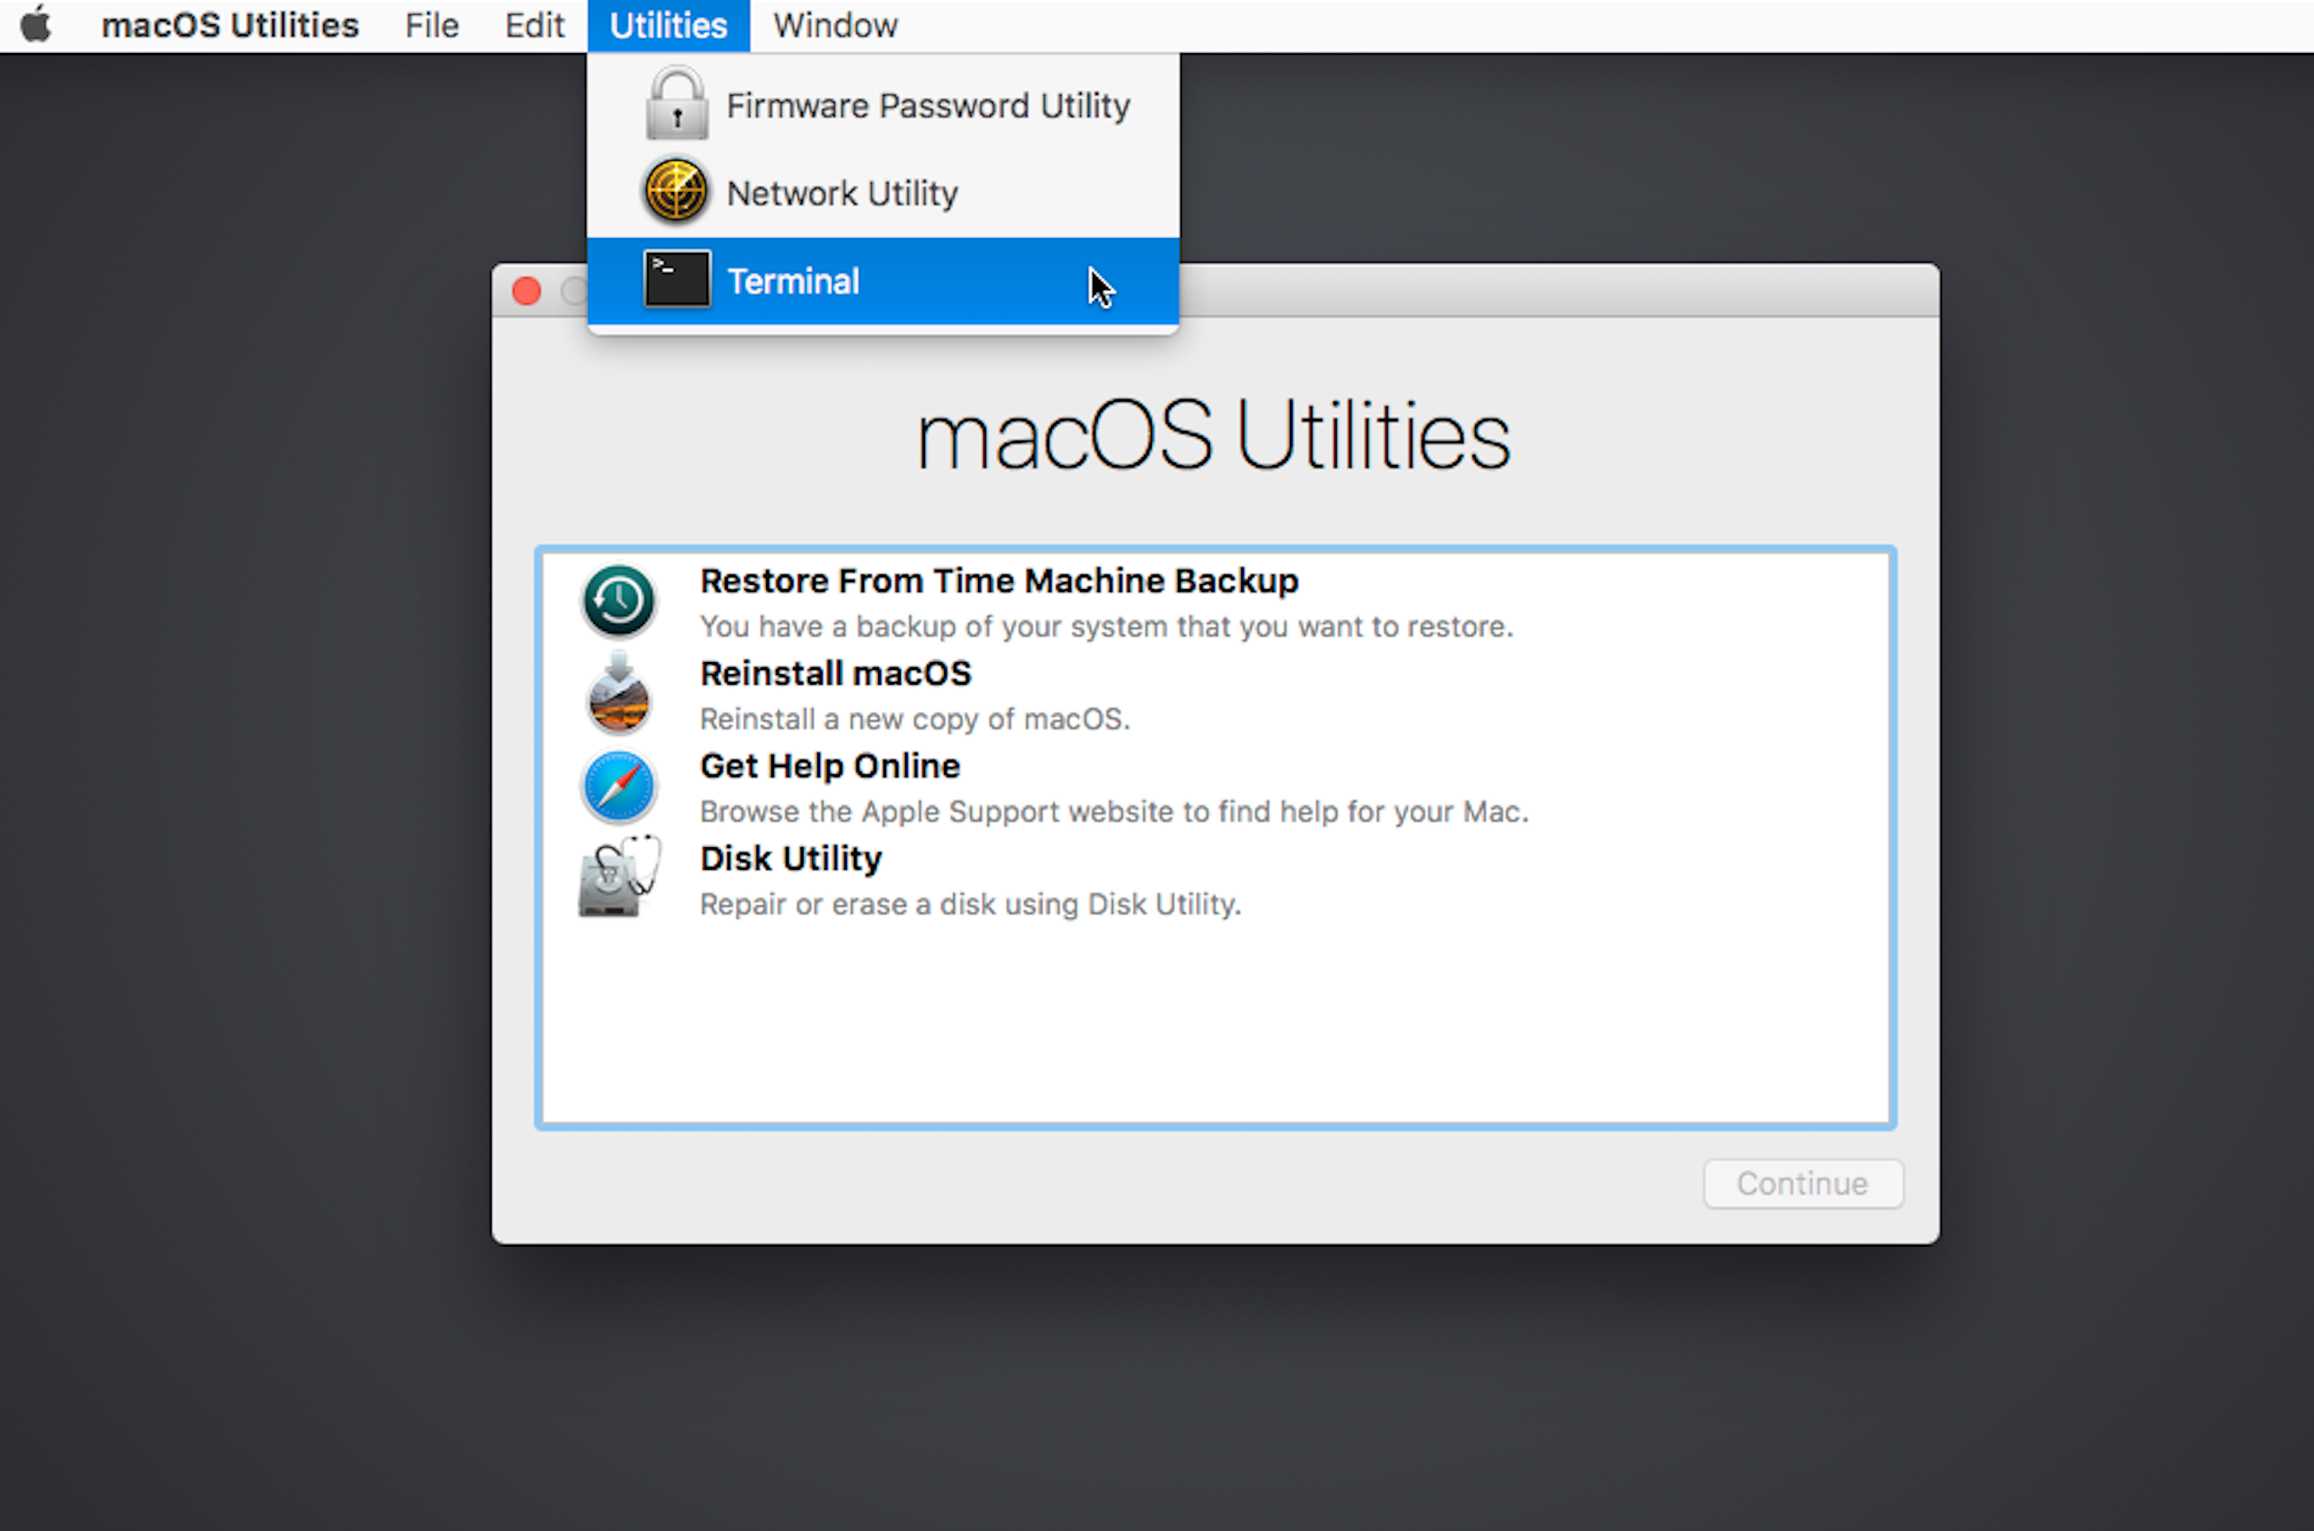Click the Terminal icon in dropdown
Screen dimensions: 2314x1531
tap(675, 281)
